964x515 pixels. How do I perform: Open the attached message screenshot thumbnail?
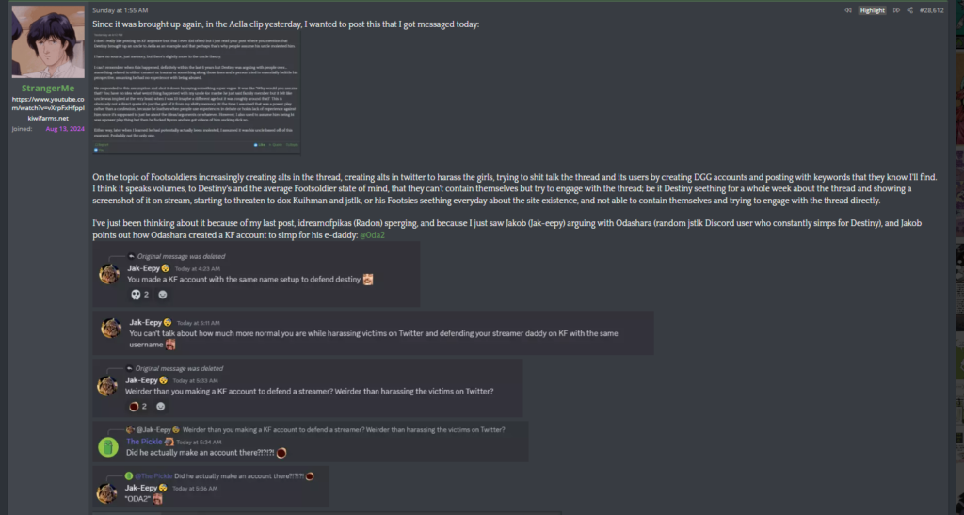[196, 93]
